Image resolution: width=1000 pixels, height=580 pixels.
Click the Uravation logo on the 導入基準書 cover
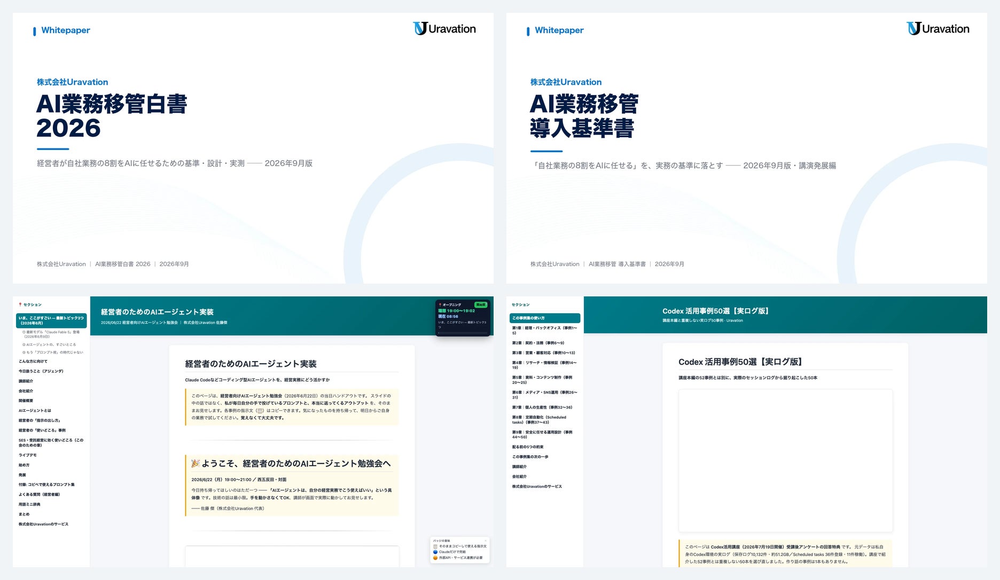point(938,29)
